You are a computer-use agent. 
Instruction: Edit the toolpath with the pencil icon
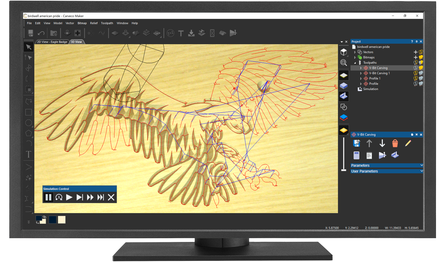pyautogui.click(x=408, y=143)
